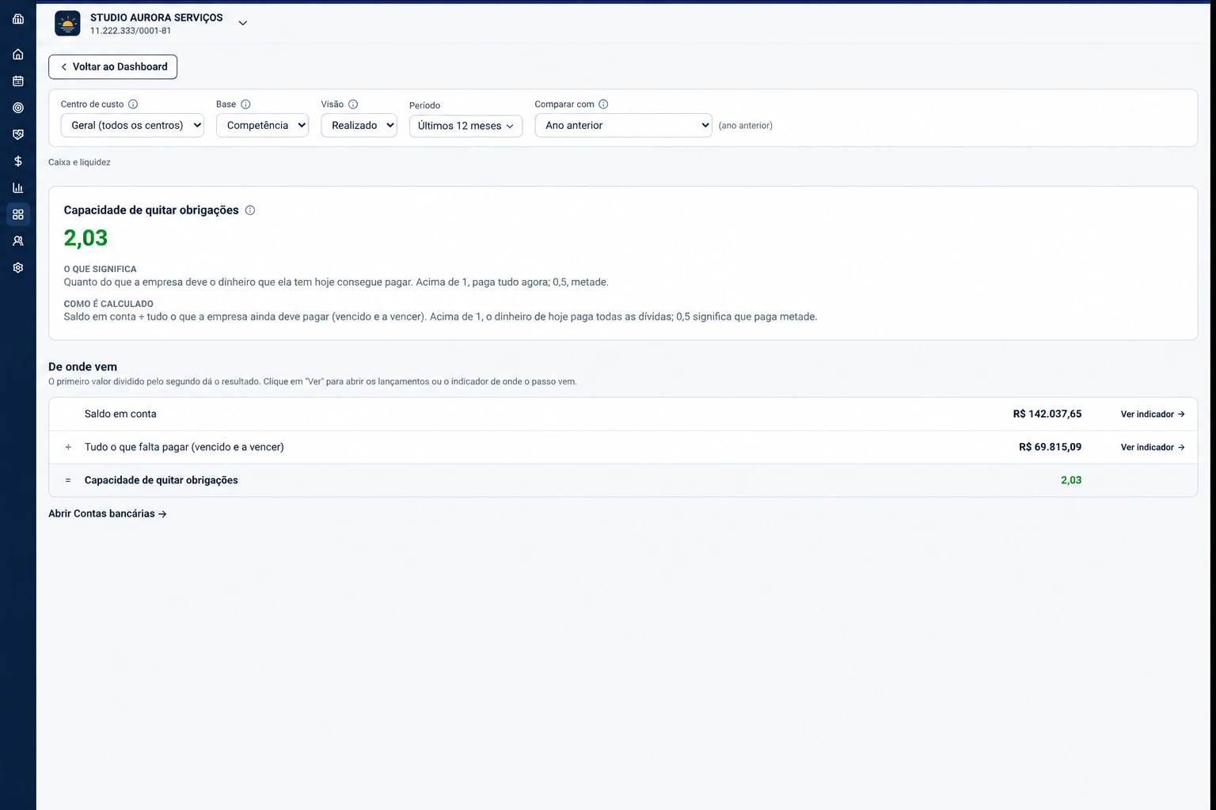Open the calendar icon in the sidebar
The image size is (1216, 810).
(18, 81)
